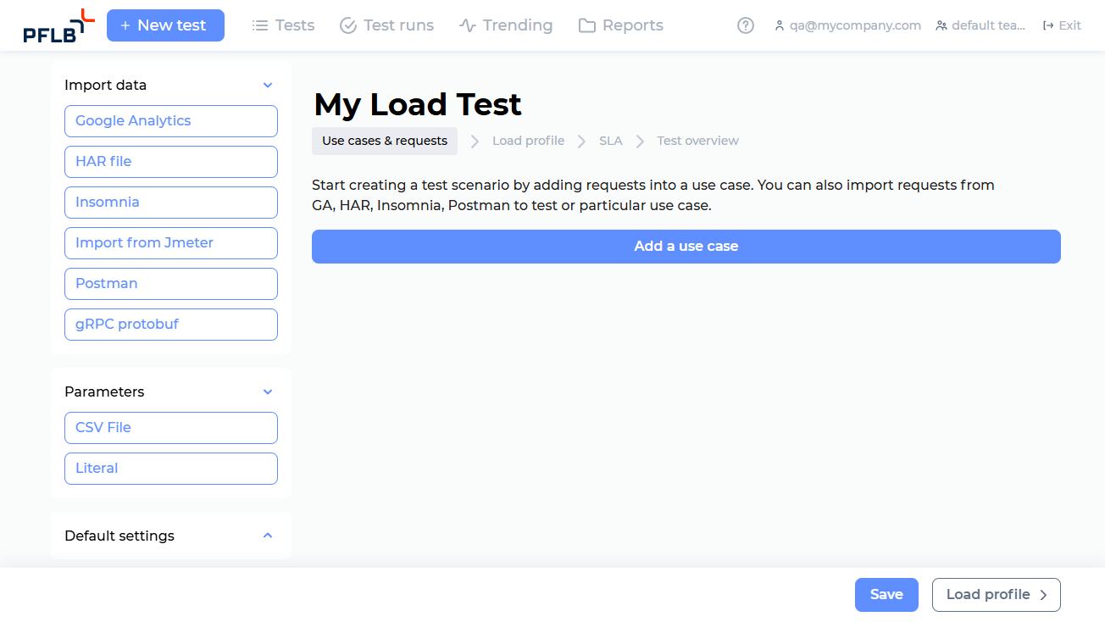
Task: Expand the Default settings section
Action: click(268, 536)
